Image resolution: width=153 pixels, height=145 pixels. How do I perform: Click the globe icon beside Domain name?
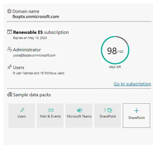pyautogui.click(x=9, y=11)
